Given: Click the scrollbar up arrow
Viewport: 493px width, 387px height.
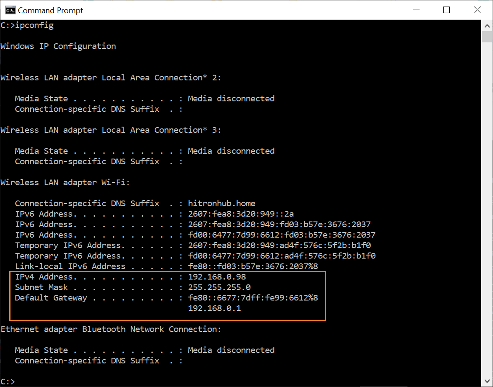Looking at the screenshot, I should [x=487, y=26].
